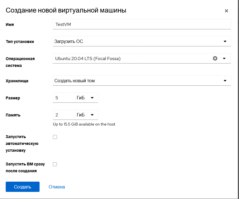This screenshot has height=199, width=239.
Task: Open the Хранилище dropdown
Action: [142, 81]
